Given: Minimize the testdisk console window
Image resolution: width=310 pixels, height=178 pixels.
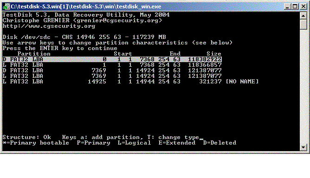Looking at the screenshot, I should [287, 6].
